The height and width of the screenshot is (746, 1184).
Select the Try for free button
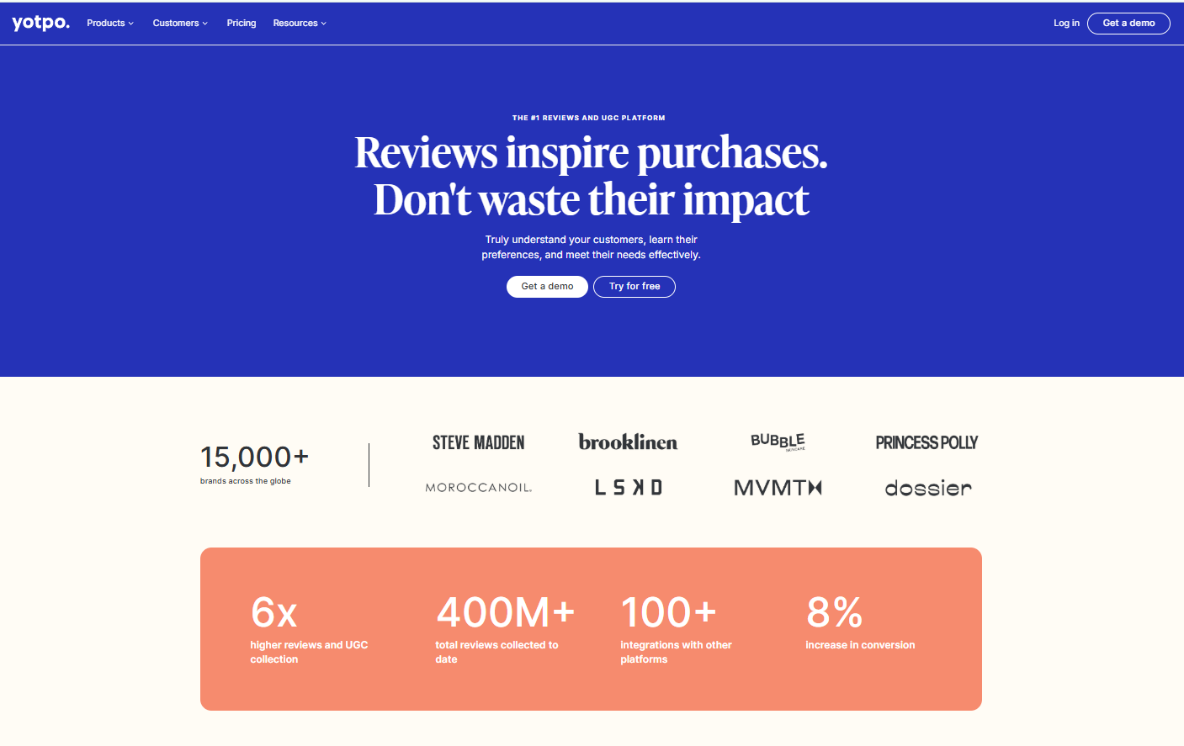tap(634, 287)
